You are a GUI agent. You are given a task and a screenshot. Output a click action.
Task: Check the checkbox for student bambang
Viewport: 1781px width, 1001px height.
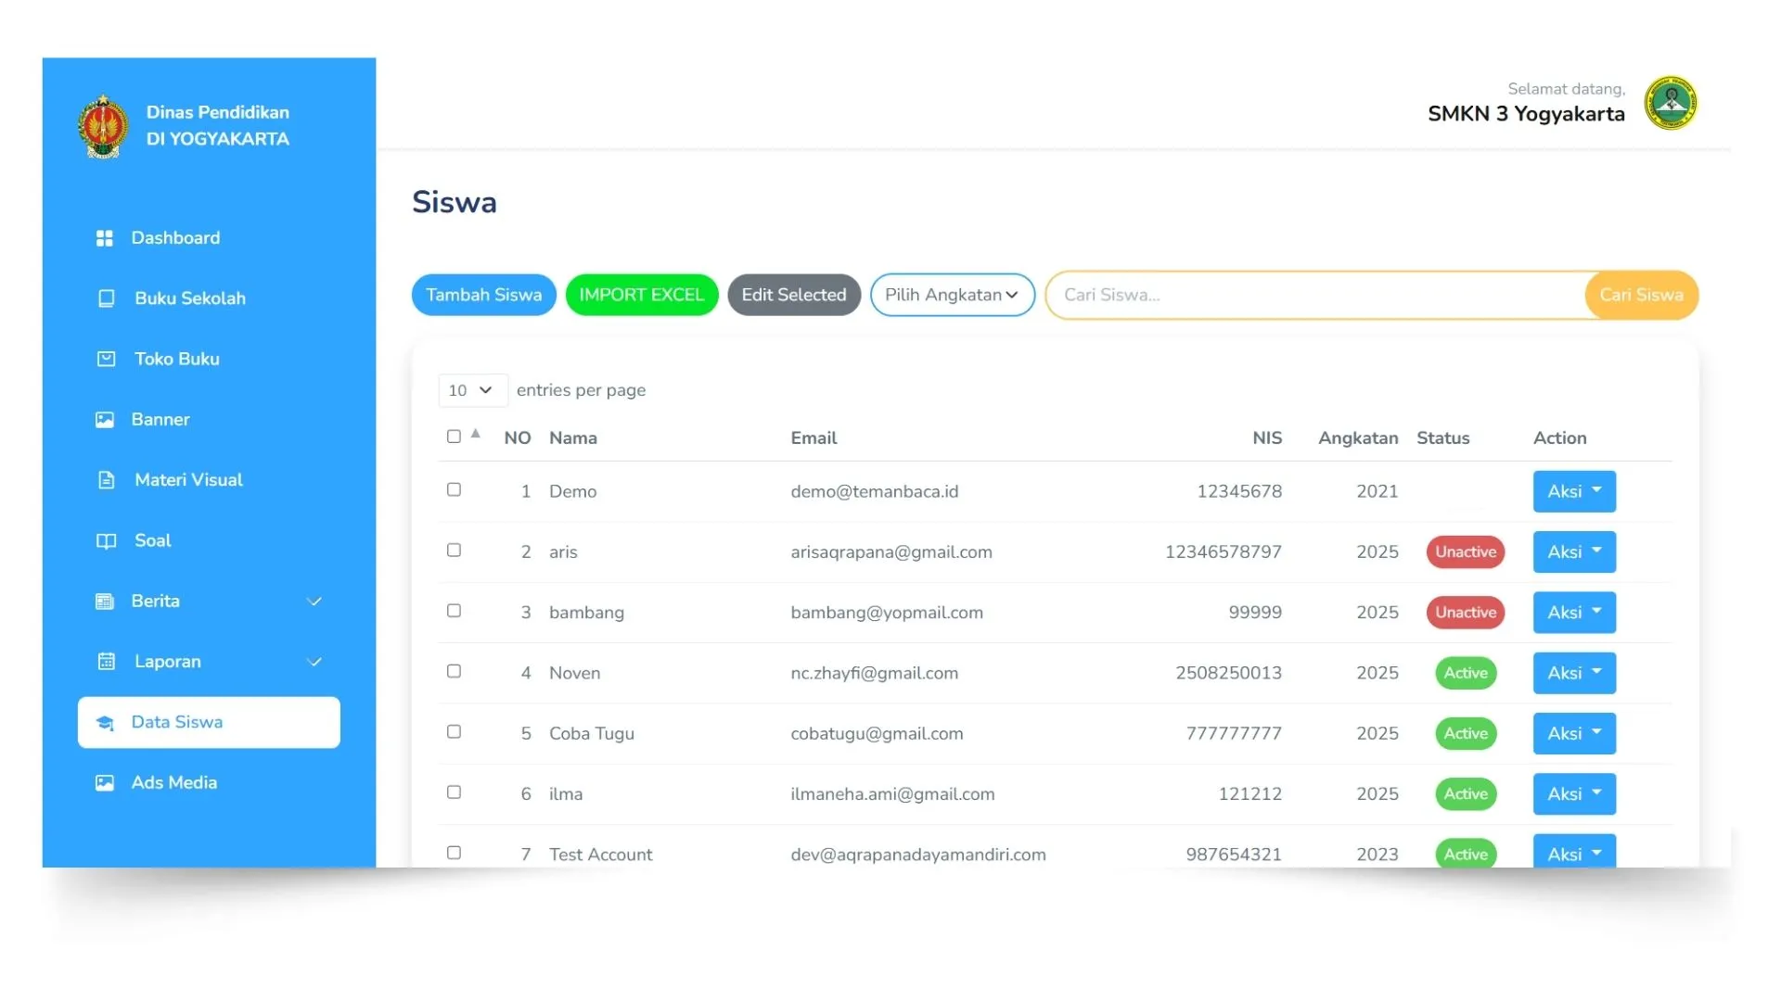point(454,611)
